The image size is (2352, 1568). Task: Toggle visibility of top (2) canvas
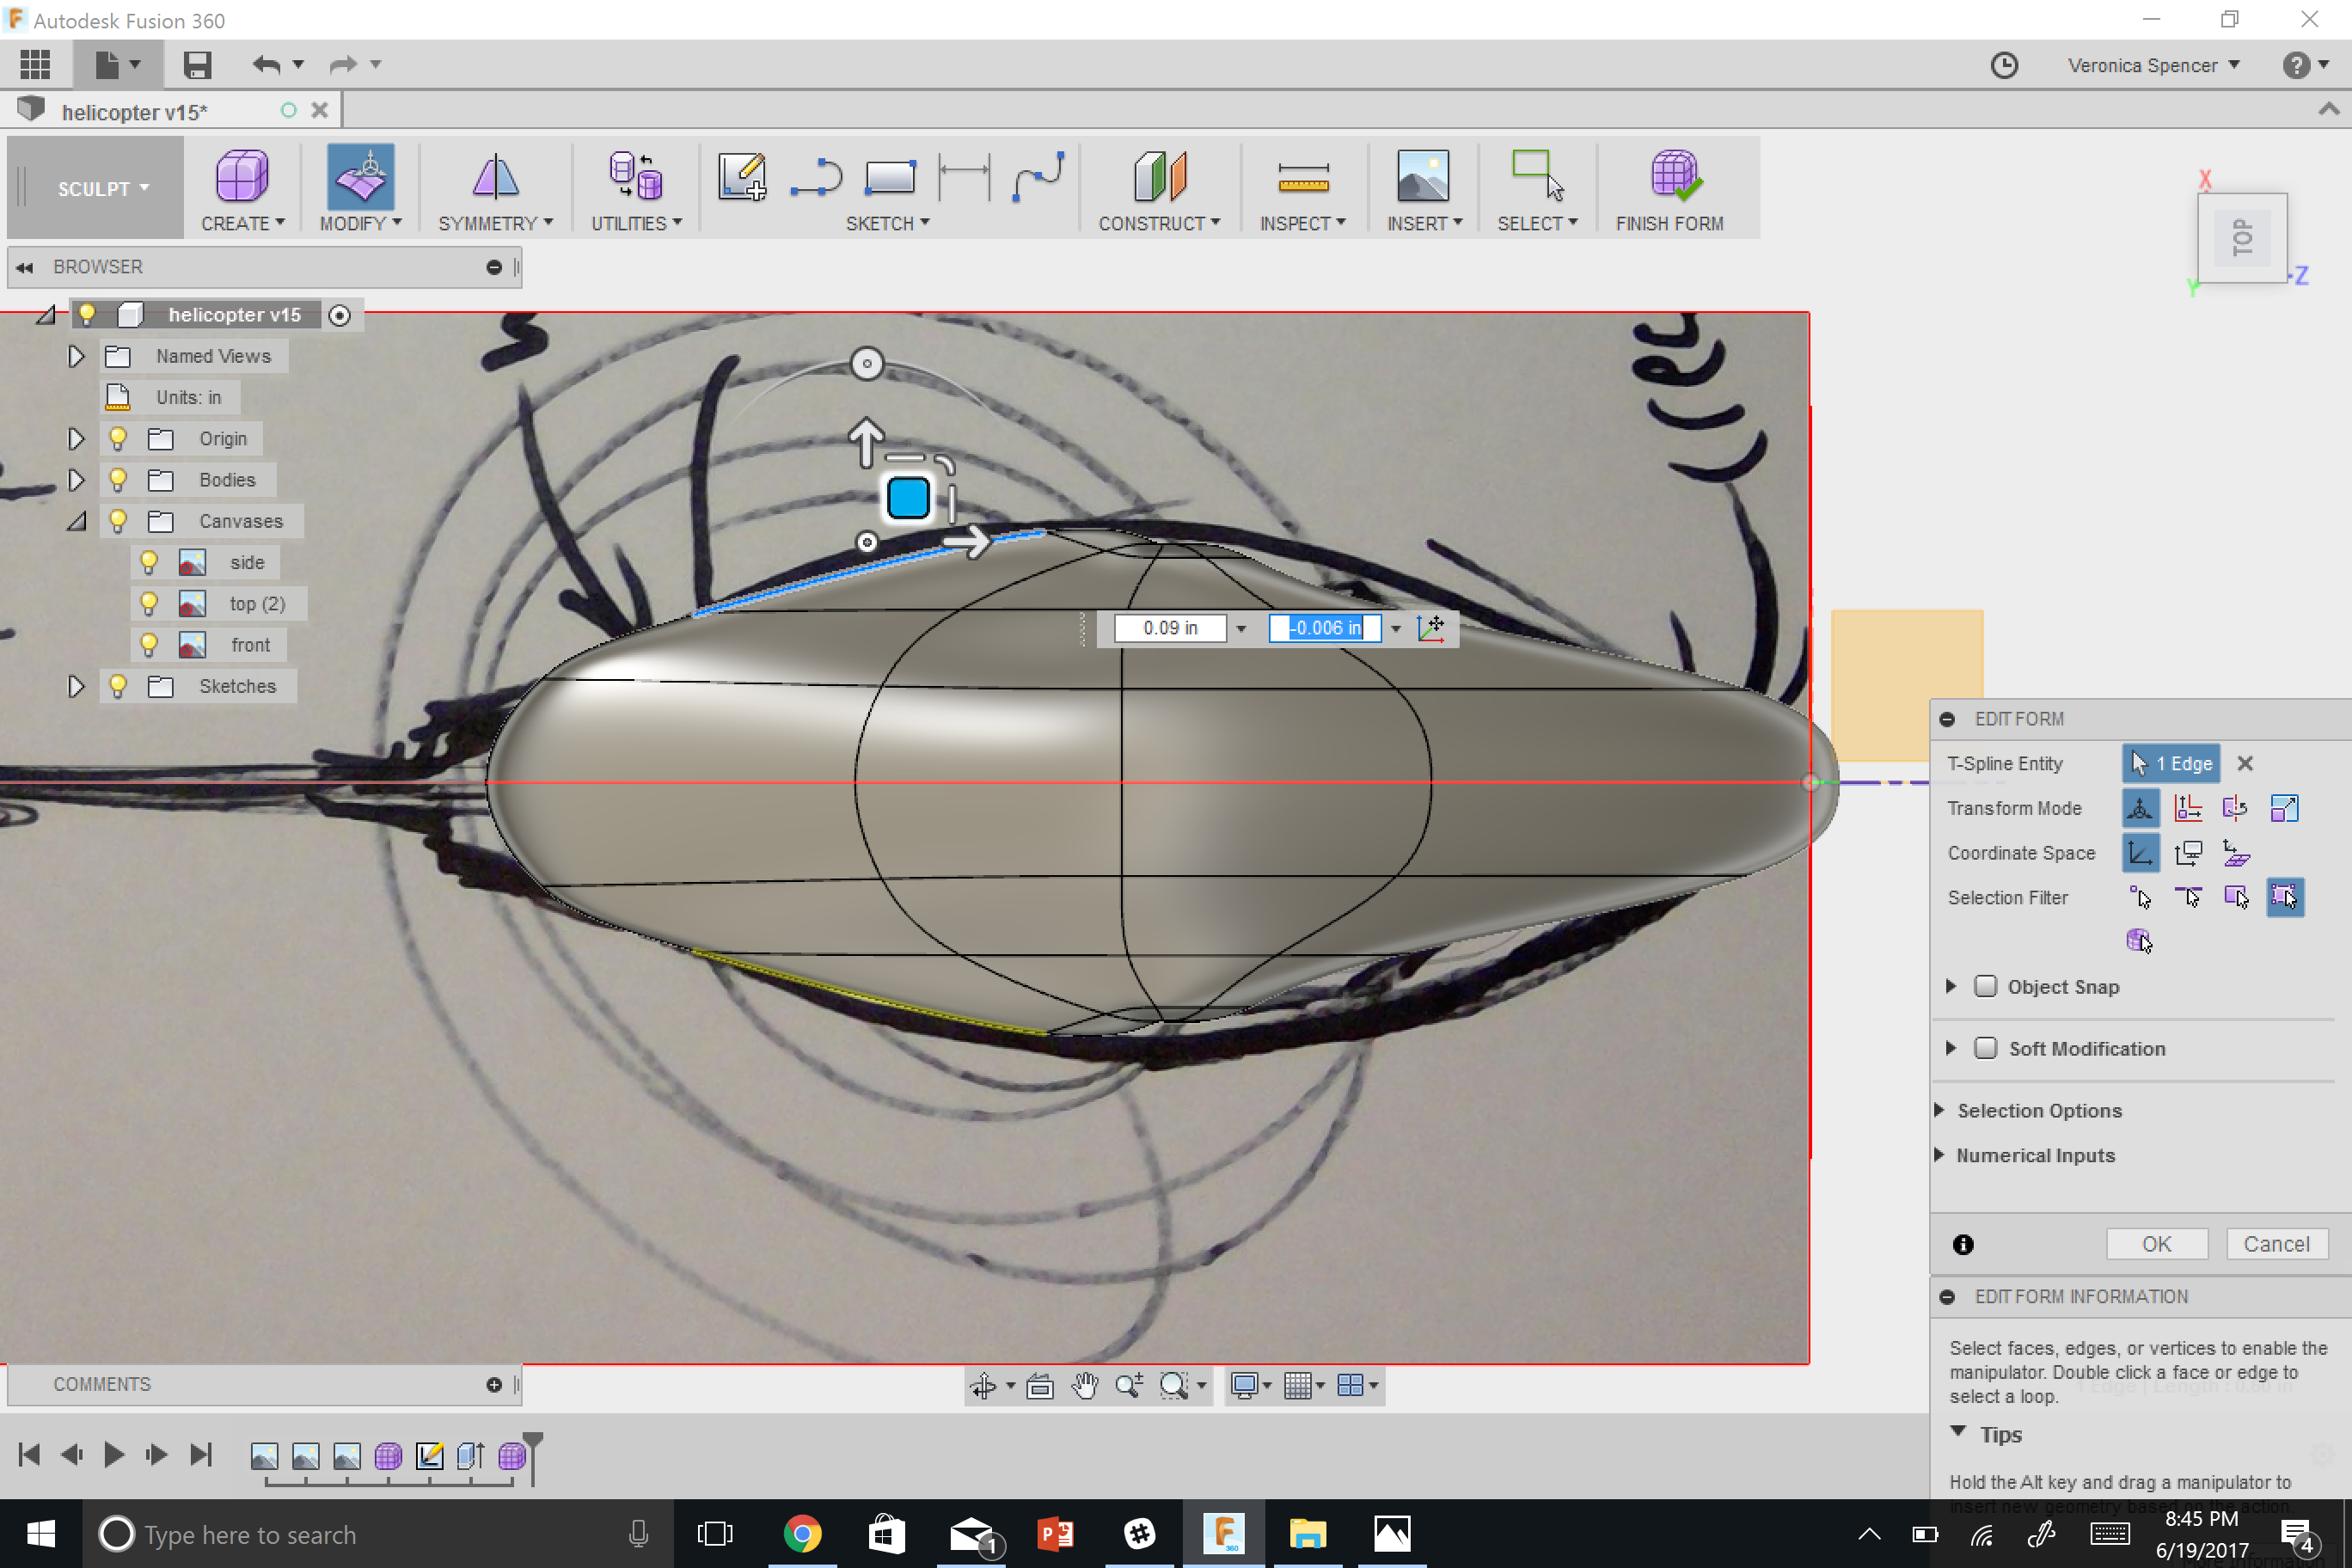[x=147, y=602]
